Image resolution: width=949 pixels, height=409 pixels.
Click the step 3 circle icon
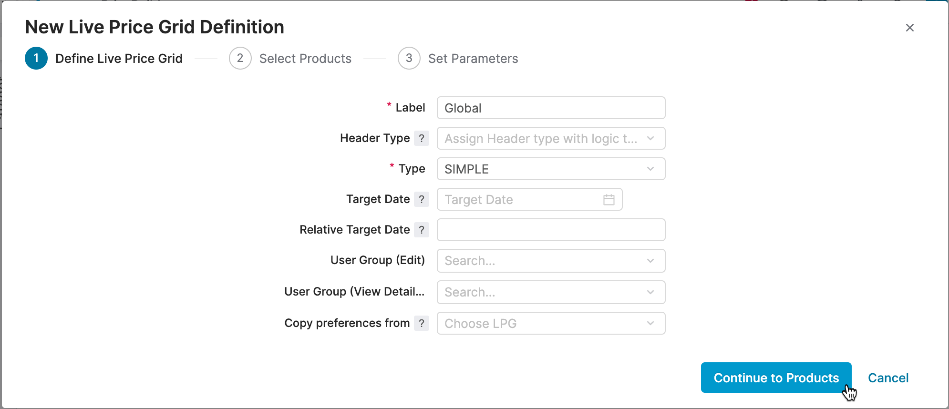(409, 58)
